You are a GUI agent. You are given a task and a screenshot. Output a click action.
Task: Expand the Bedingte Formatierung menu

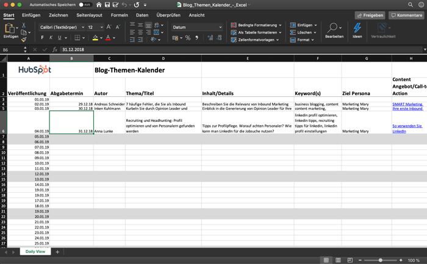pyautogui.click(x=256, y=25)
